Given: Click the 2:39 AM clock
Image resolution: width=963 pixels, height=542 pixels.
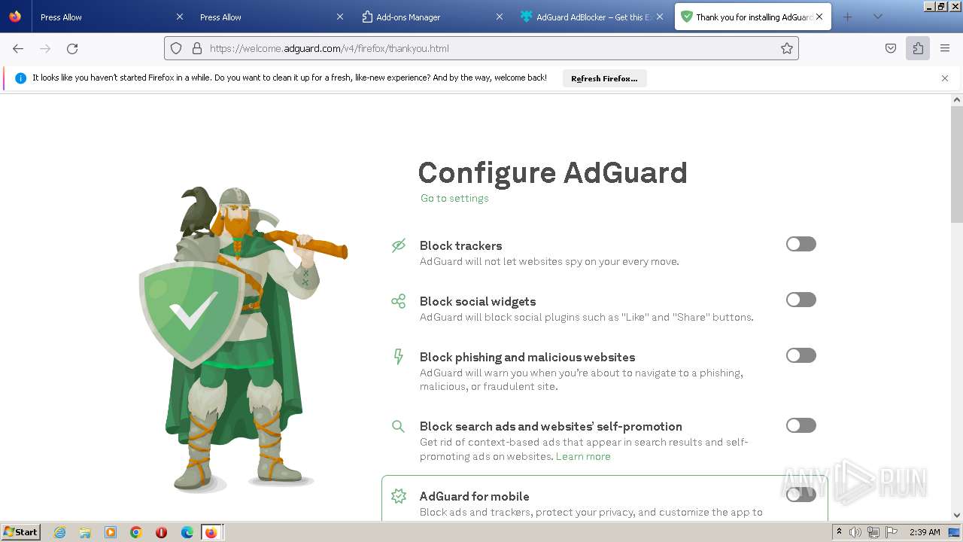Looking at the screenshot, I should tap(925, 532).
